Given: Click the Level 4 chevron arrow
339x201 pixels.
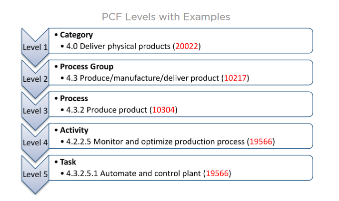Looking at the screenshot, I should coord(35,143).
